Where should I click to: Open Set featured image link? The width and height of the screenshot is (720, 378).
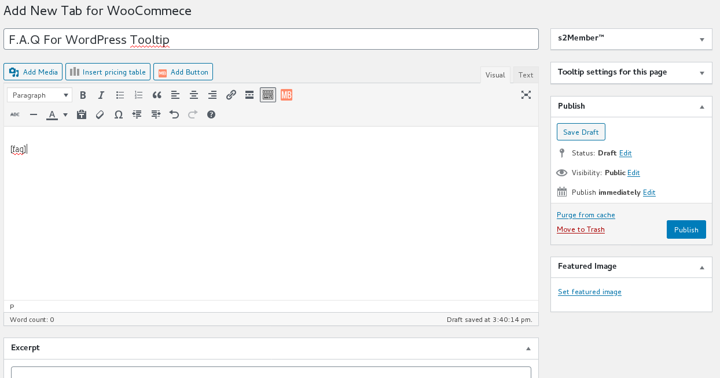tap(589, 292)
